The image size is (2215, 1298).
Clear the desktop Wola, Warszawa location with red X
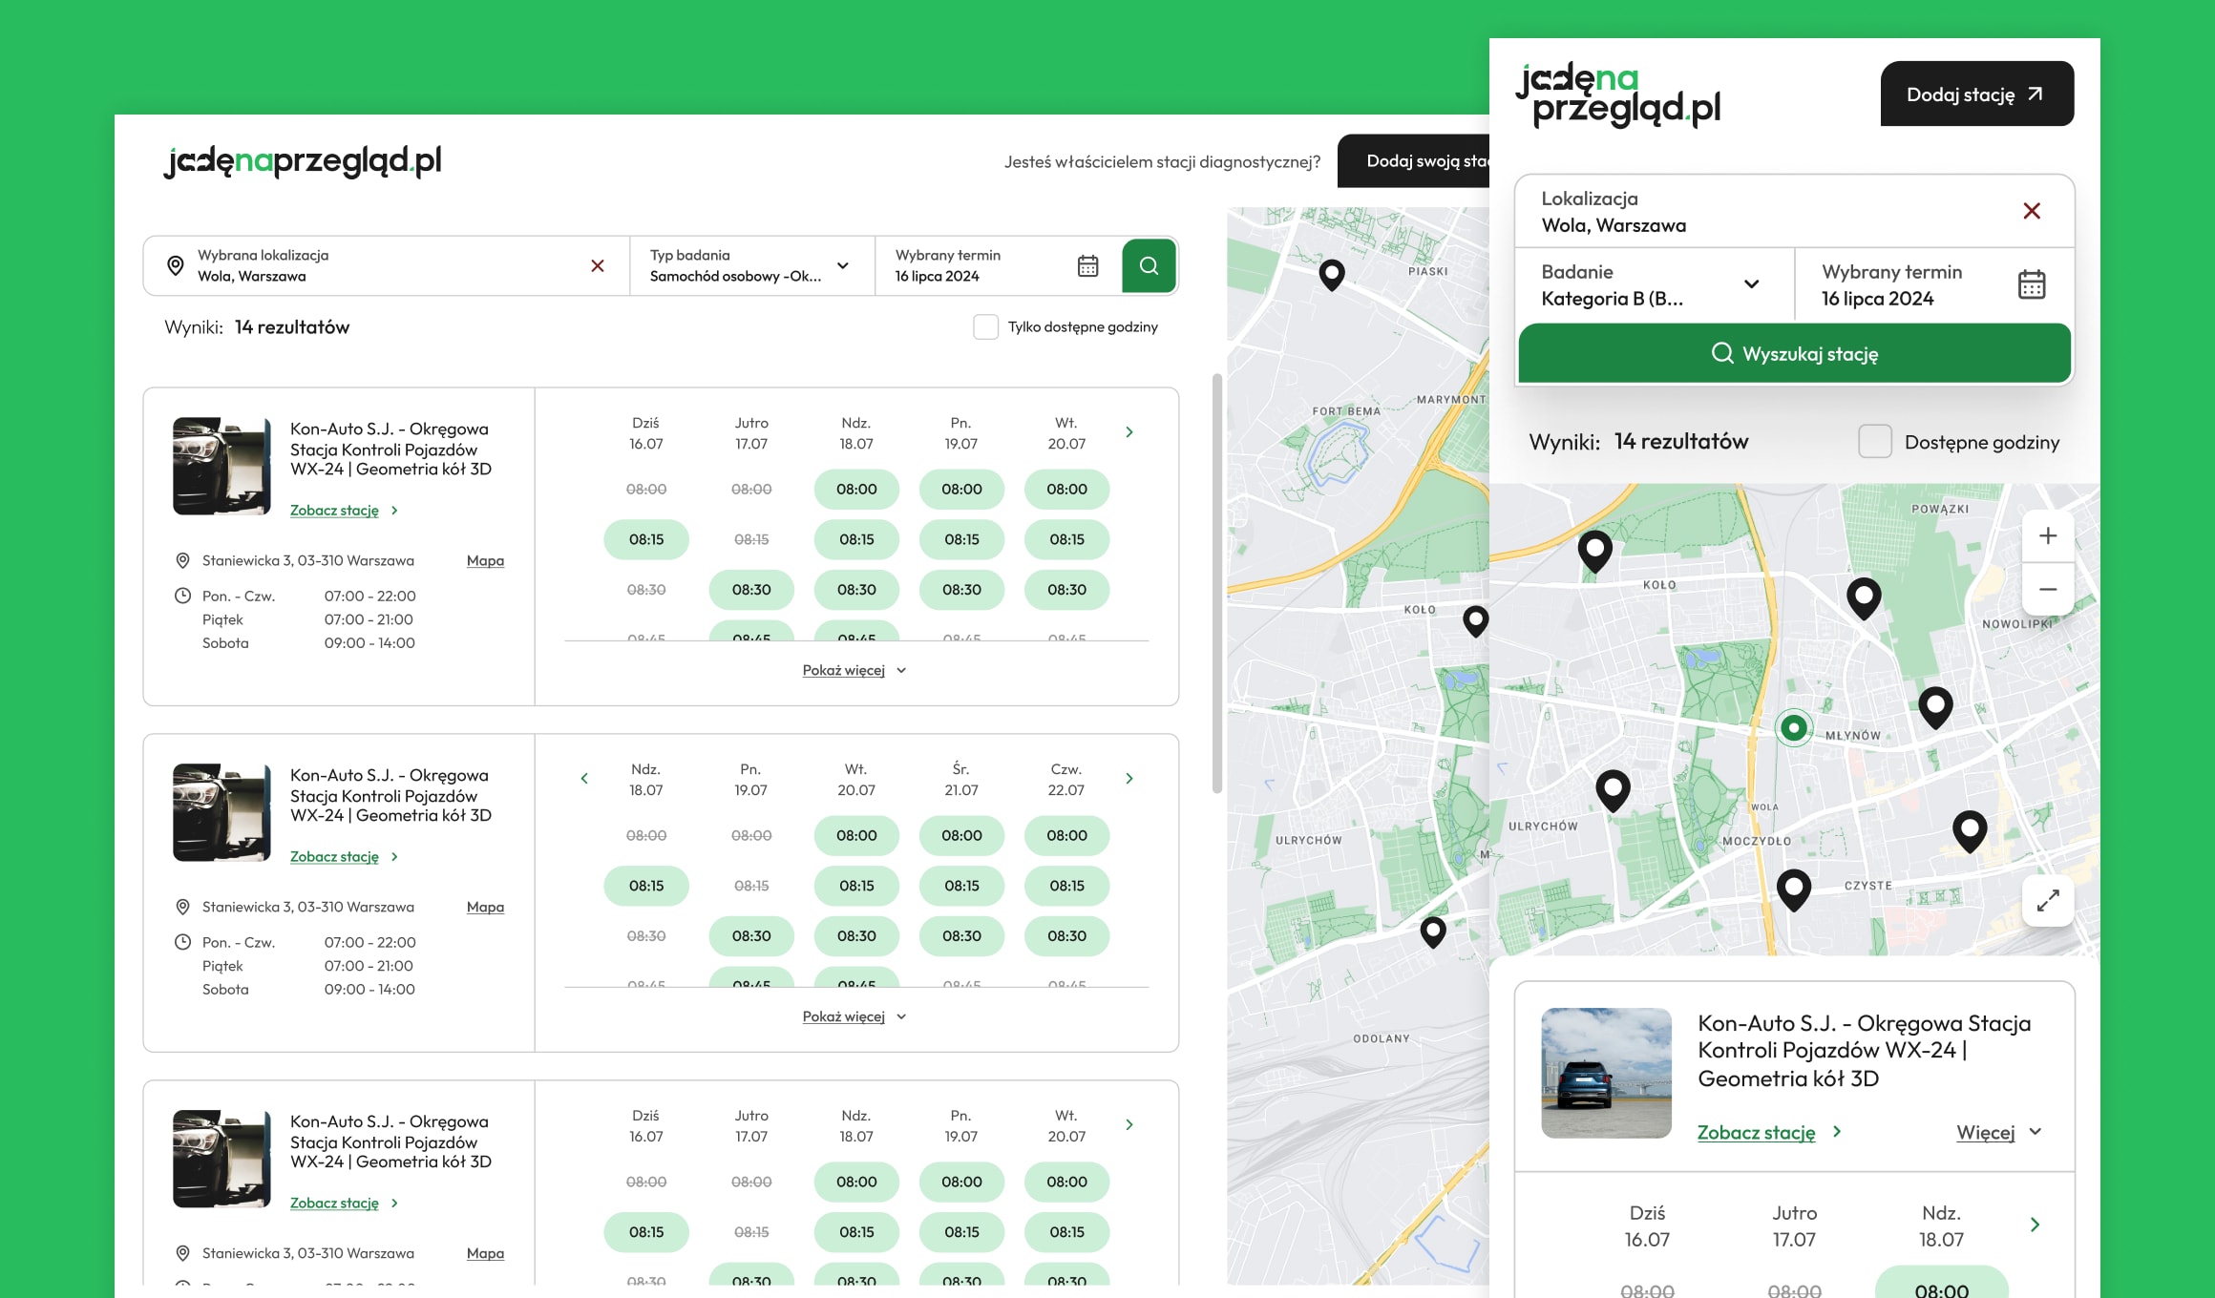(598, 266)
